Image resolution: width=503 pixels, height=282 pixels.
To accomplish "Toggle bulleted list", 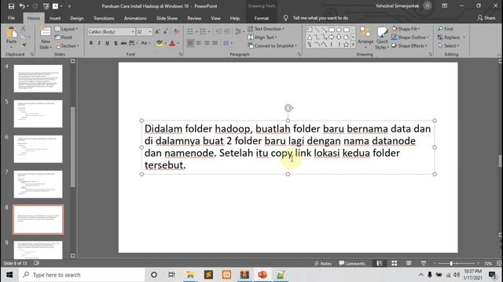I will coord(190,31).
